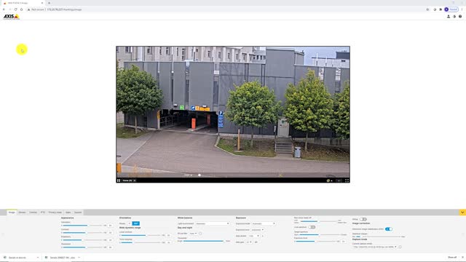Select the highlighted 180 rotate button
466x262 pixels.
point(136,223)
